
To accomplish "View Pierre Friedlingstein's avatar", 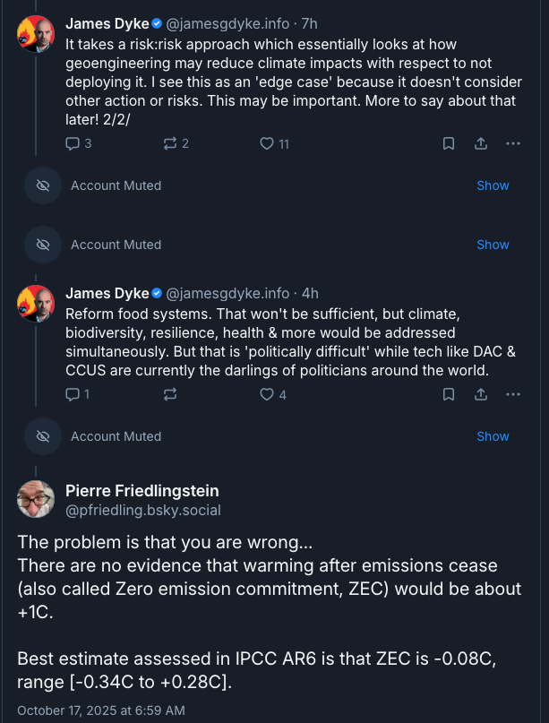I will pos(36,499).
